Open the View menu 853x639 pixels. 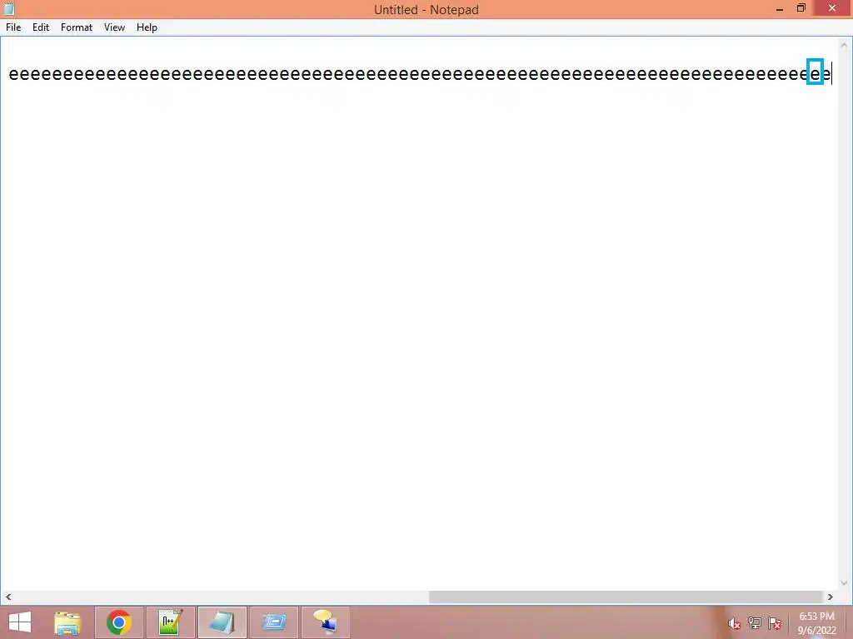coord(114,27)
